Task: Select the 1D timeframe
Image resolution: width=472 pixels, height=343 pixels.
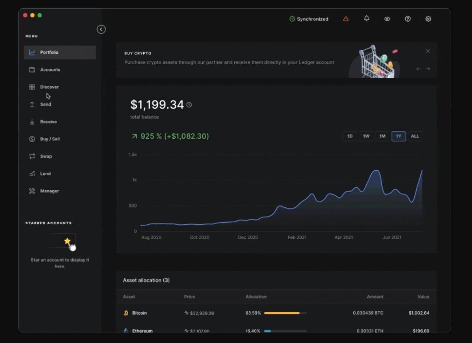Action: point(350,136)
